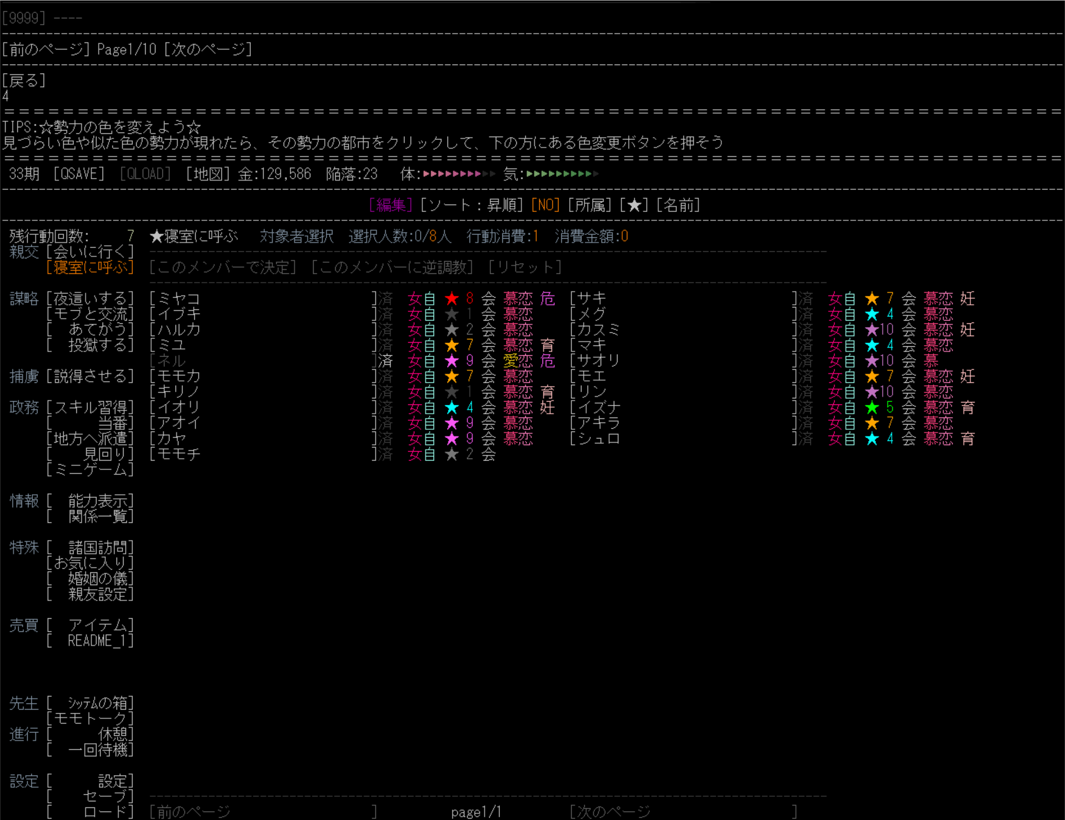This screenshot has width=1065, height=820.
Task: Open 能力表示 info
Action: pyautogui.click(x=90, y=501)
